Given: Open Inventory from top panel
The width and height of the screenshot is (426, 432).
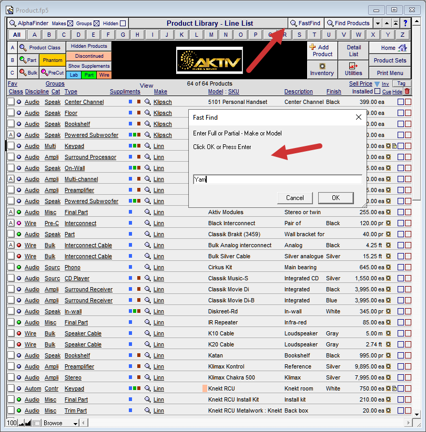Looking at the screenshot, I should click(x=322, y=70).
